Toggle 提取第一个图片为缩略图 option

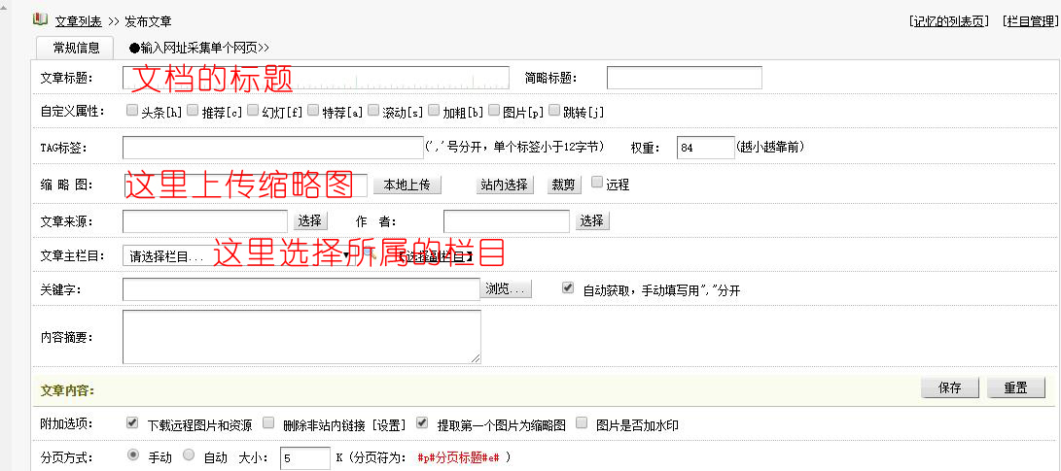click(422, 423)
